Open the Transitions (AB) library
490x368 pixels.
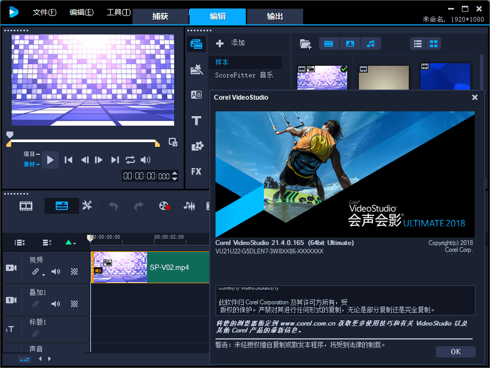click(196, 94)
